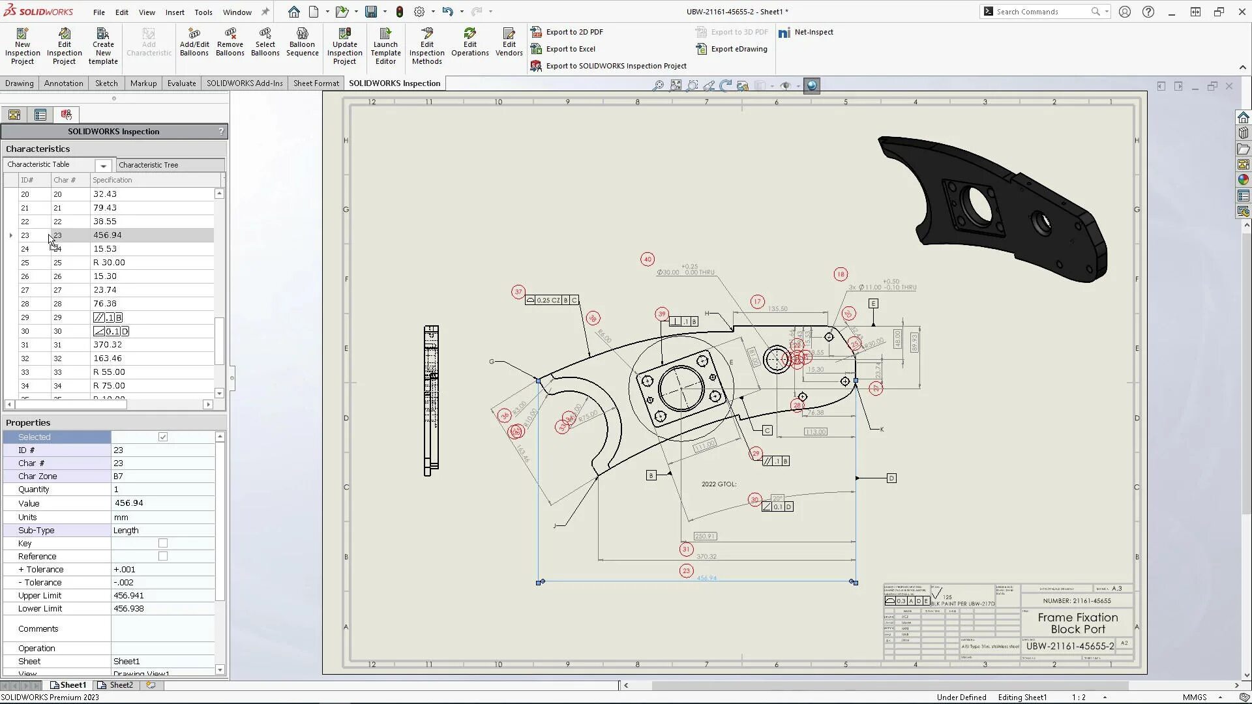Launch Template Editor
This screenshot has height=704, width=1252.
385,45
